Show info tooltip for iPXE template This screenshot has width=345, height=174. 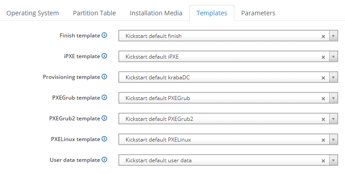tap(104, 56)
